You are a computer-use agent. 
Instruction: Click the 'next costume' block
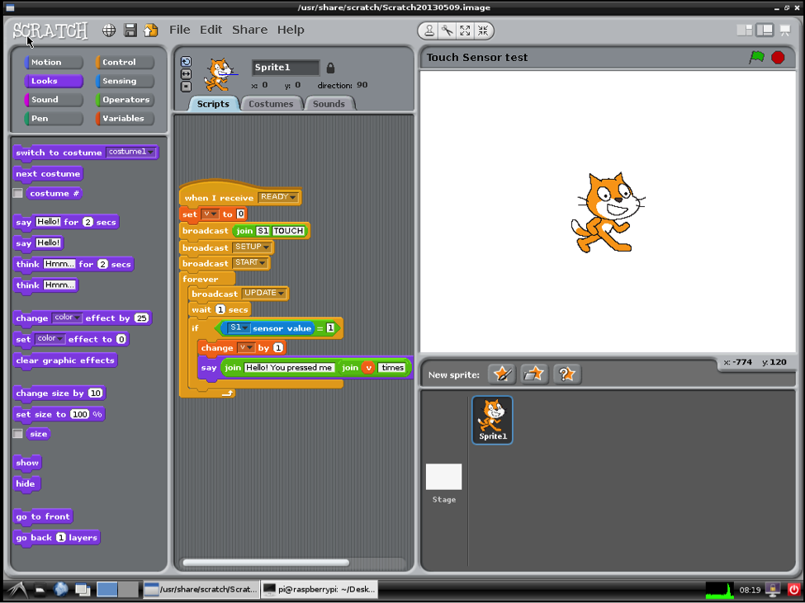[48, 174]
